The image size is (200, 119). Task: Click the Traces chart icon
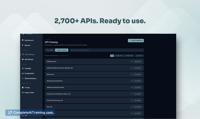coord(23,88)
